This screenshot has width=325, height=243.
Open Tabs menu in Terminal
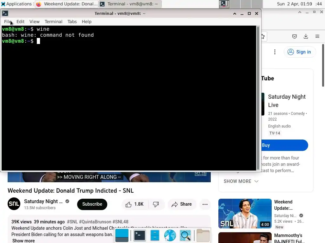72,22
